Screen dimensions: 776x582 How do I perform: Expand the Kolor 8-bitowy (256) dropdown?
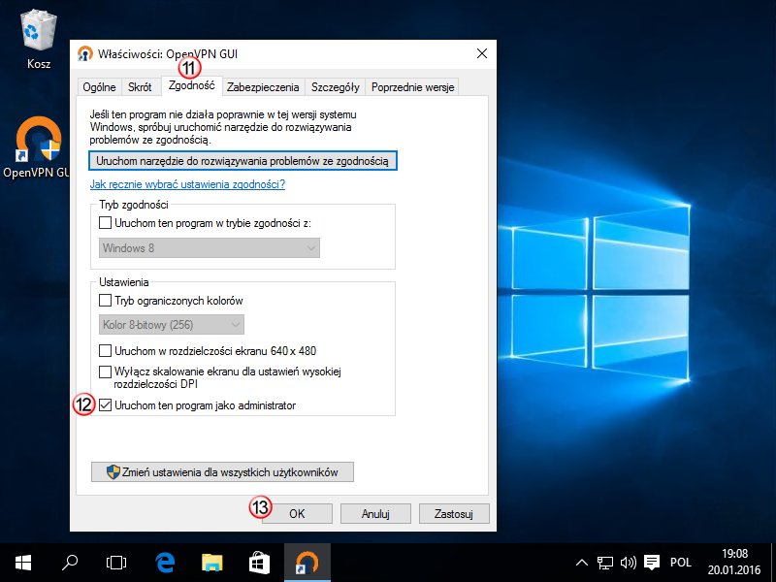(x=172, y=325)
